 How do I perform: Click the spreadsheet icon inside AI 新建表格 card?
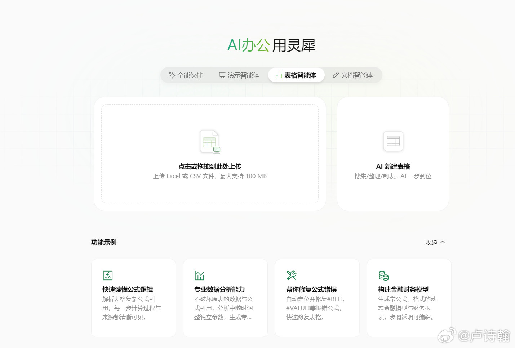tap(393, 141)
